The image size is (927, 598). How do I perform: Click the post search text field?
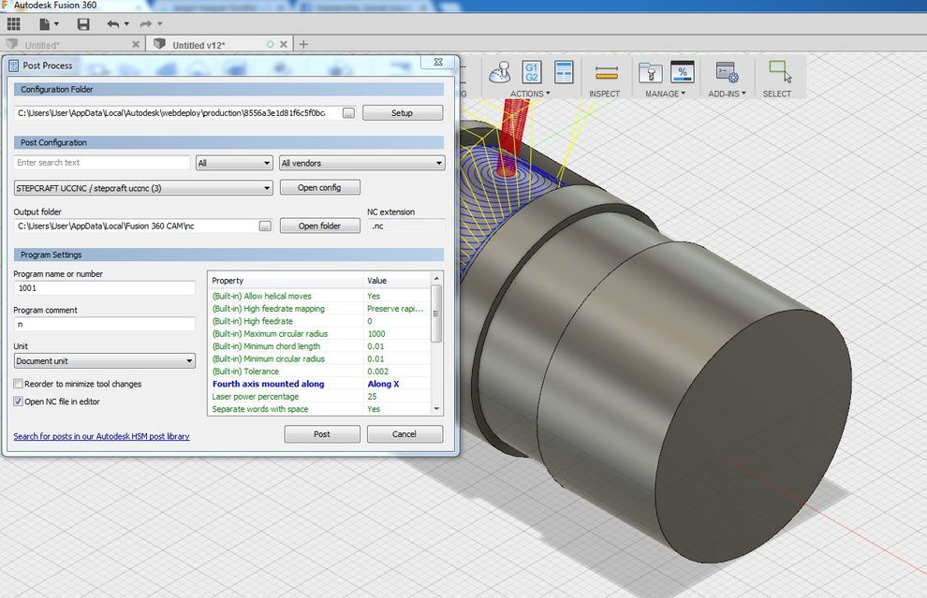pos(102,163)
